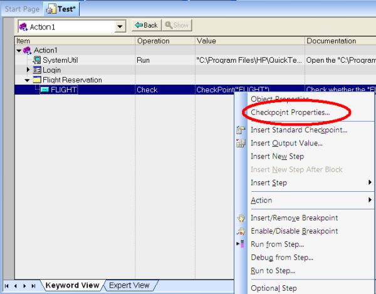Select the FLIGHT tree item
The height and width of the screenshot is (294, 376).
[63, 90]
